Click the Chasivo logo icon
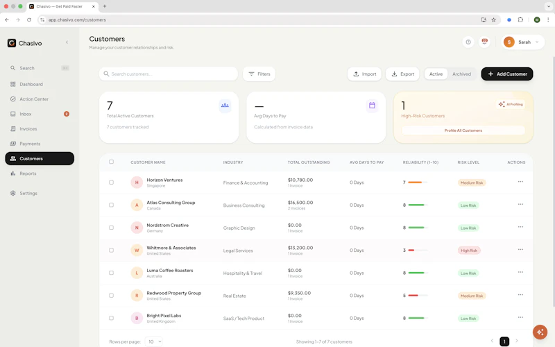The height and width of the screenshot is (347, 555). tap(12, 43)
